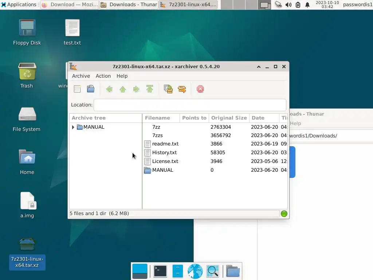This screenshot has width=373, height=280.
Task: Open the Help menu in xarchiver
Action: [x=122, y=76]
